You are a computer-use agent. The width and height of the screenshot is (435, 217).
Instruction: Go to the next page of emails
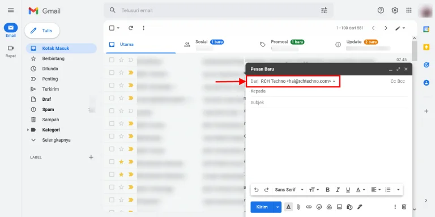pyautogui.click(x=386, y=28)
